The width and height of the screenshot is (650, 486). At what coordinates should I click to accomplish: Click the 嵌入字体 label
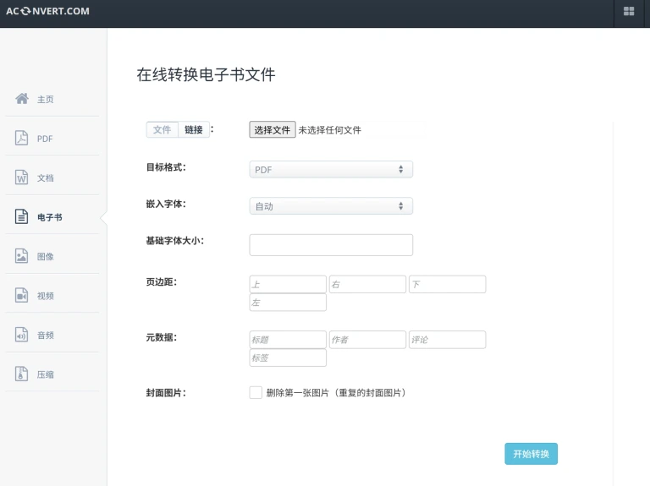[166, 204]
